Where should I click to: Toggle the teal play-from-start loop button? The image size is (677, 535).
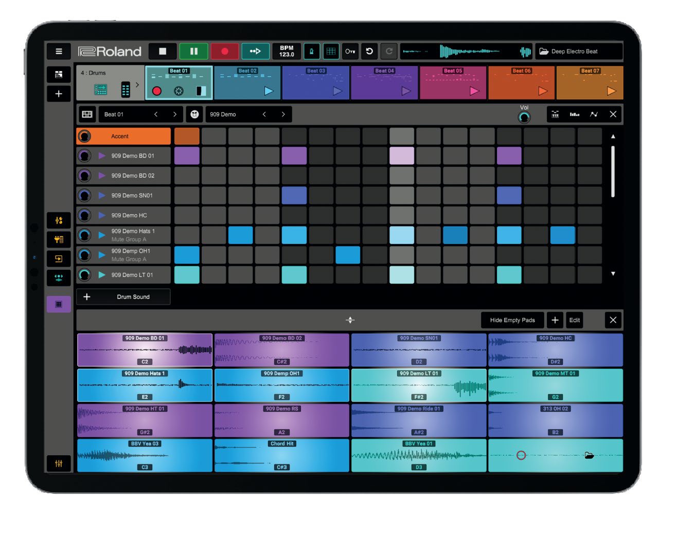click(255, 51)
